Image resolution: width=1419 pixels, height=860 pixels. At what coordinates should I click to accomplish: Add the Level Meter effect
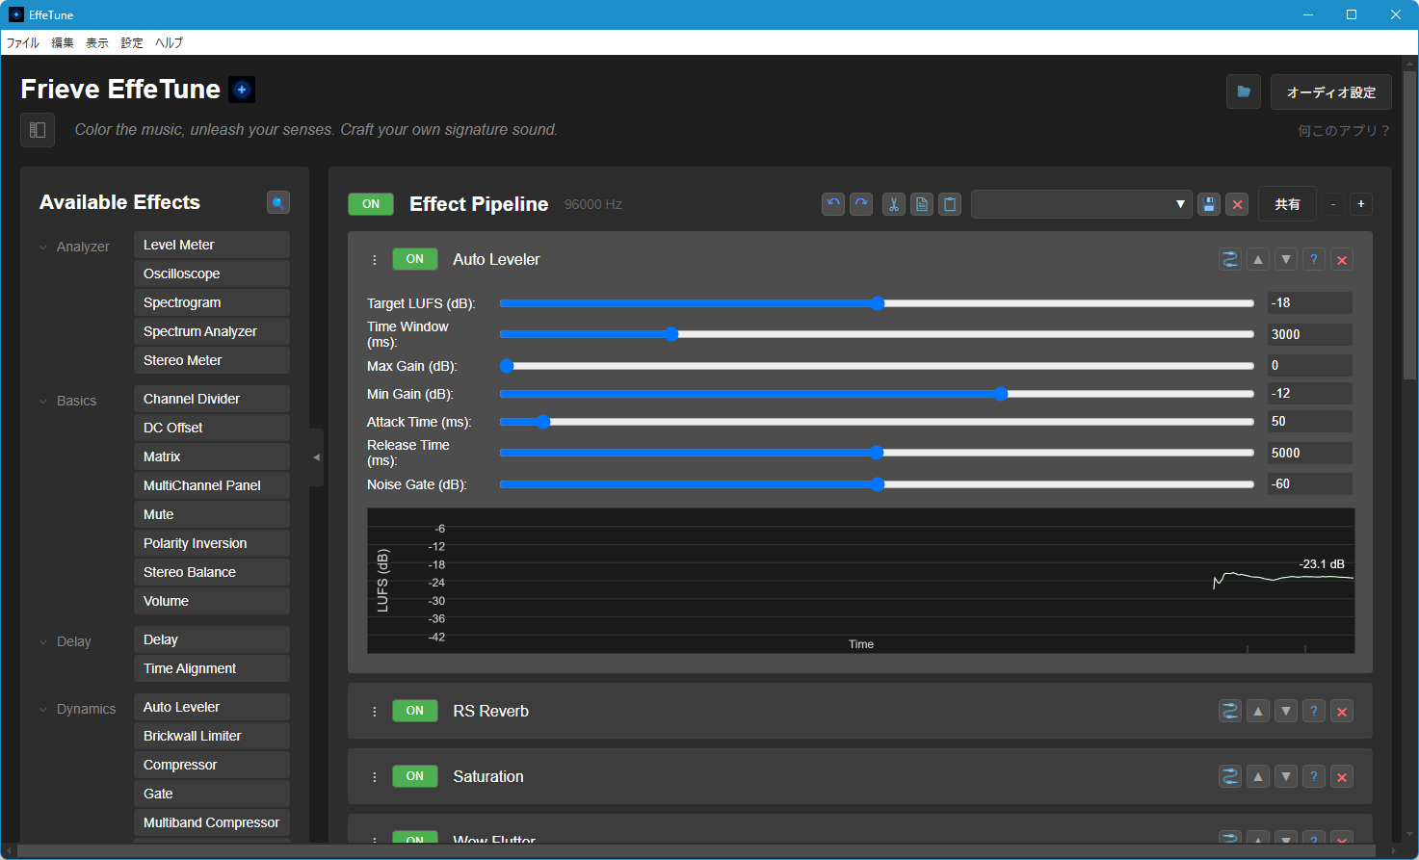(x=212, y=245)
